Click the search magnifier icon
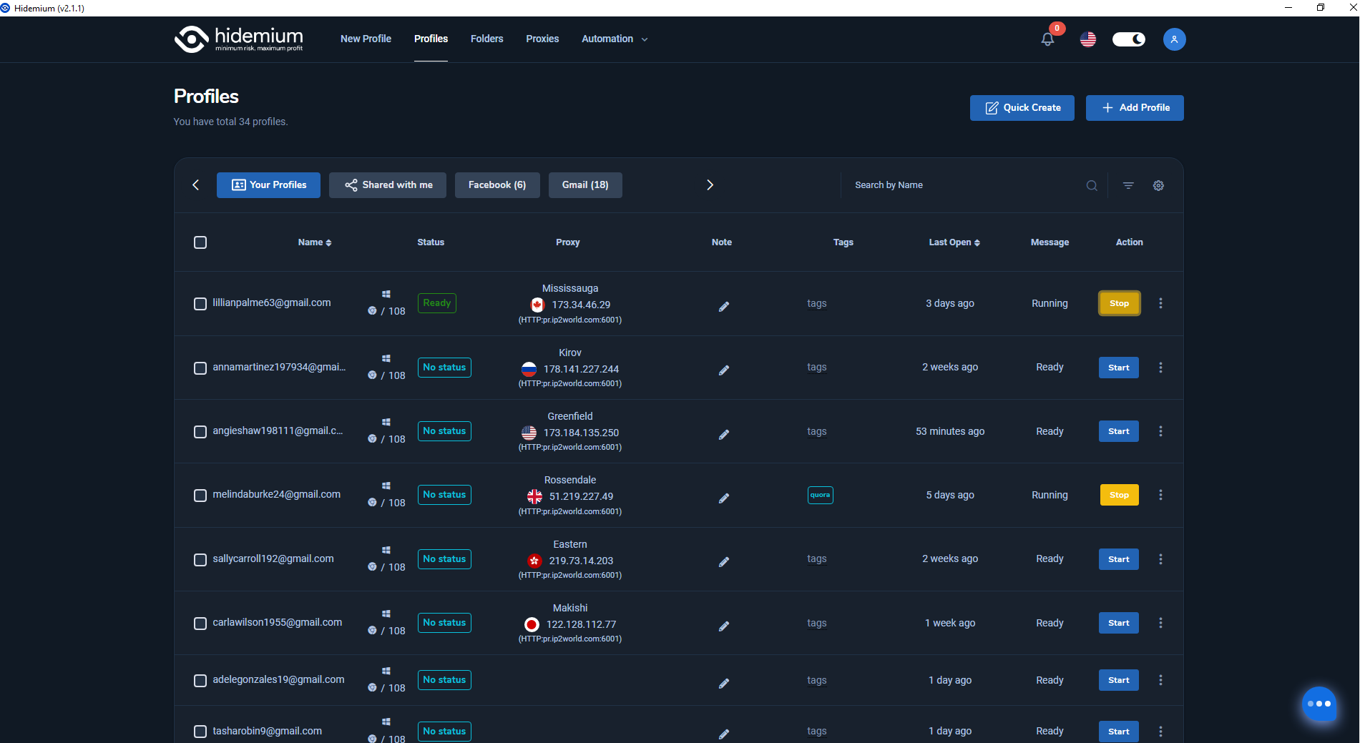 (1092, 185)
